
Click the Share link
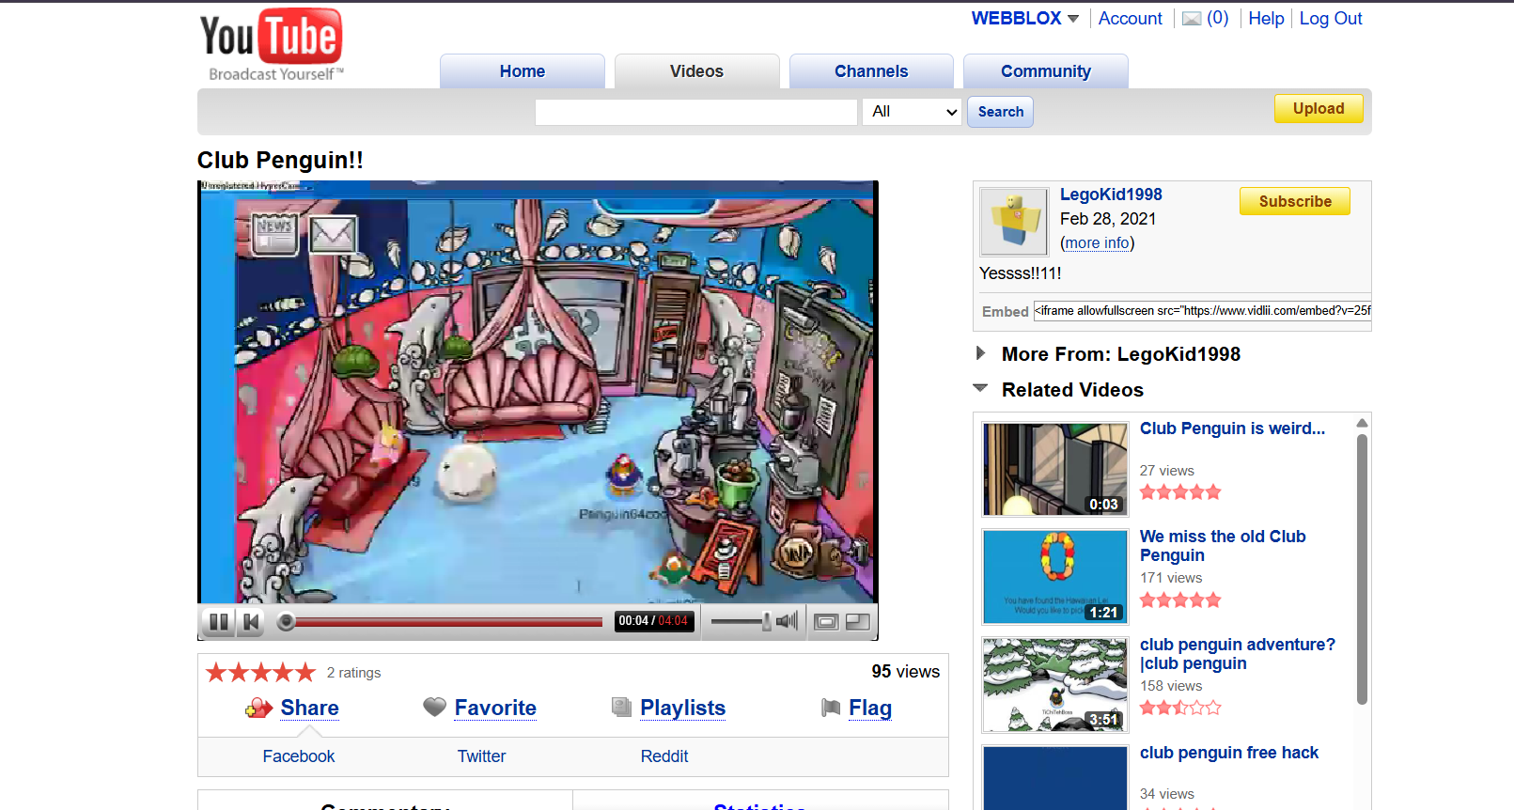point(310,708)
